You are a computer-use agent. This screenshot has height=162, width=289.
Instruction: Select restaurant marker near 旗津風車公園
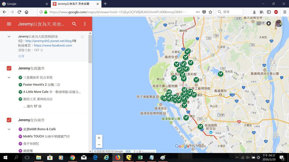[x=186, y=118]
